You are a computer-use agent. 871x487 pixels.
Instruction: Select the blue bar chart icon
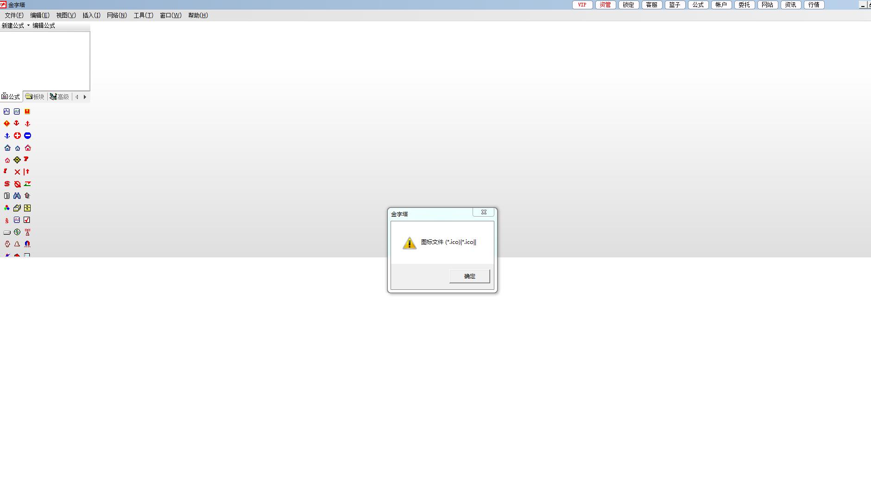coord(6,112)
